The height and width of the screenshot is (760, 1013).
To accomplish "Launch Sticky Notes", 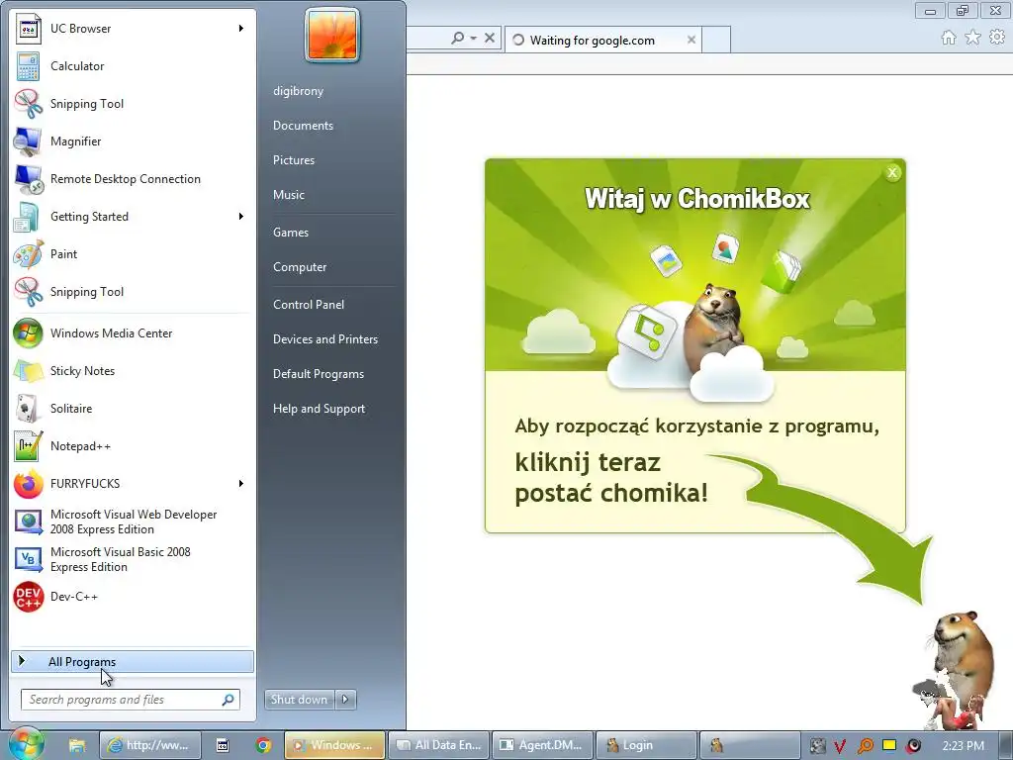I will click(133, 371).
